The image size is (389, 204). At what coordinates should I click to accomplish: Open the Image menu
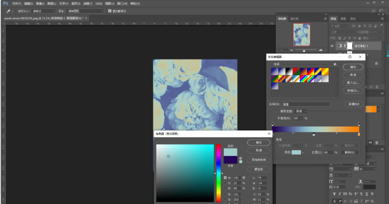40,4
